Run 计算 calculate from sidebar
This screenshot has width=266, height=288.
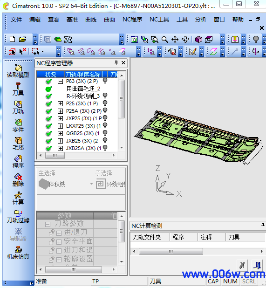coord(18,195)
